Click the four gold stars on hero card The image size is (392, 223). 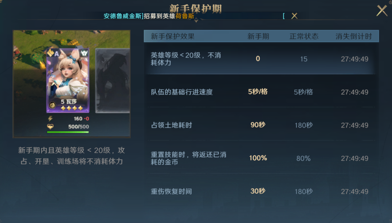72,108
